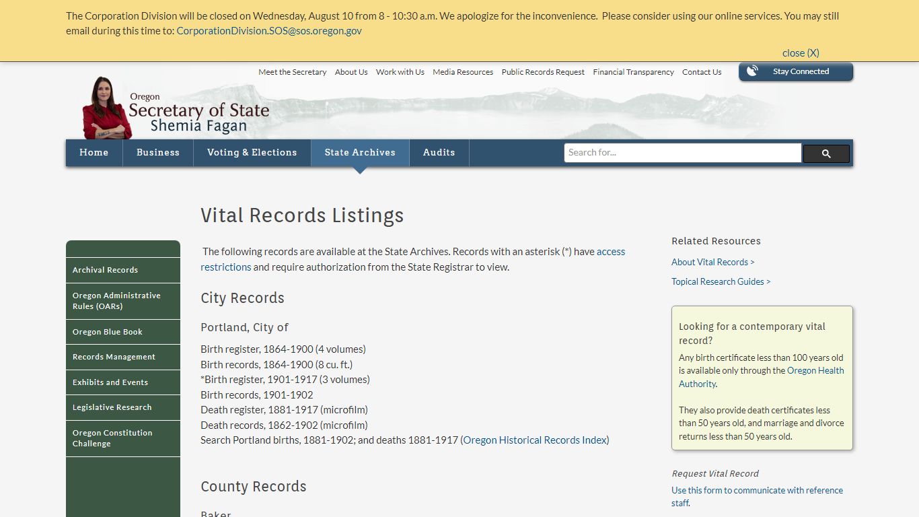The width and height of the screenshot is (919, 517).
Task: Click the search magnifier icon button
Action: (x=826, y=153)
